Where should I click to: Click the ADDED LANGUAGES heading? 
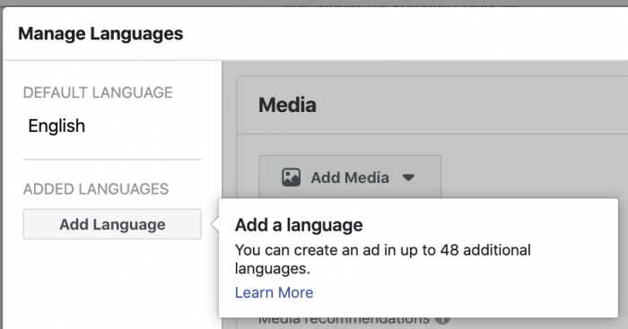click(x=96, y=189)
